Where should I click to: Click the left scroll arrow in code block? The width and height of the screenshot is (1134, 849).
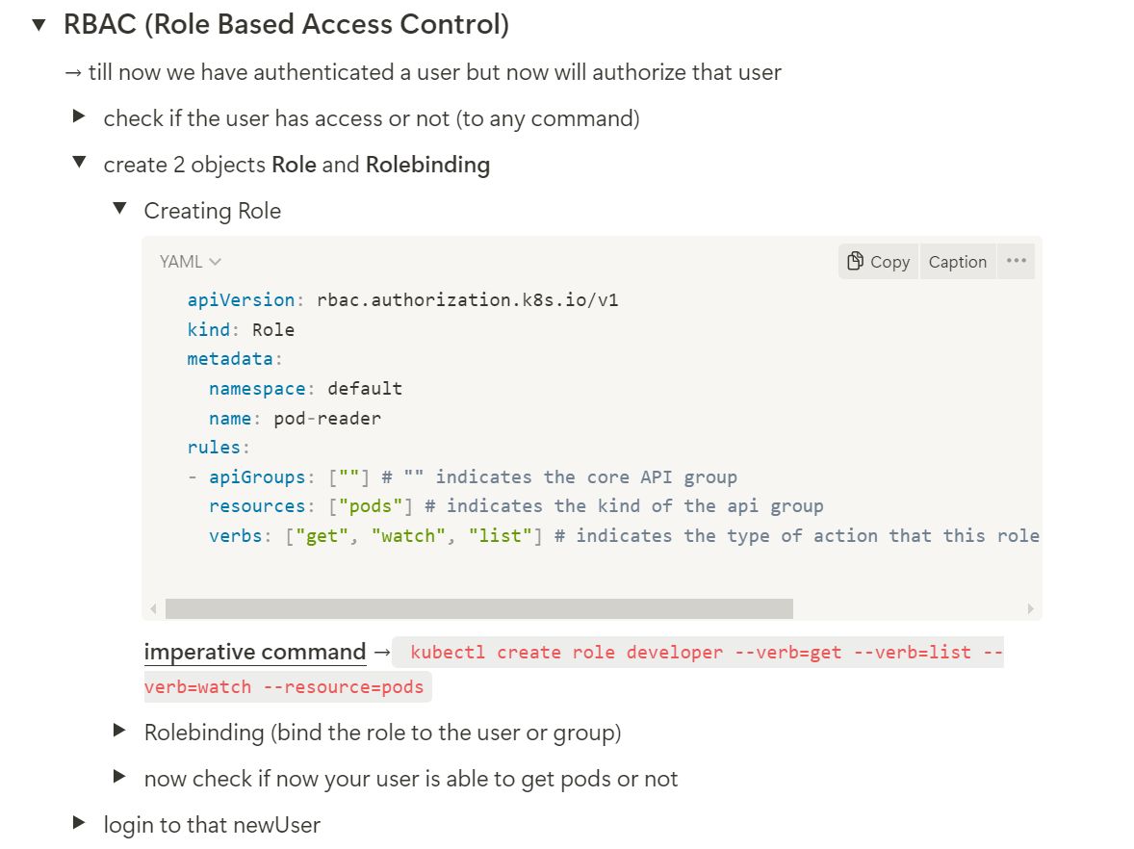pyautogui.click(x=153, y=609)
